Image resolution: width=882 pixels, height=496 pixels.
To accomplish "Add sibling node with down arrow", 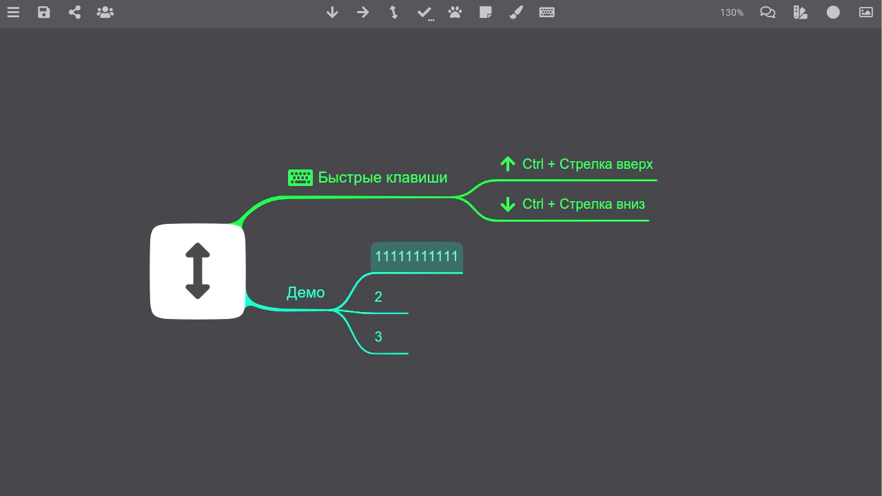I will (332, 12).
